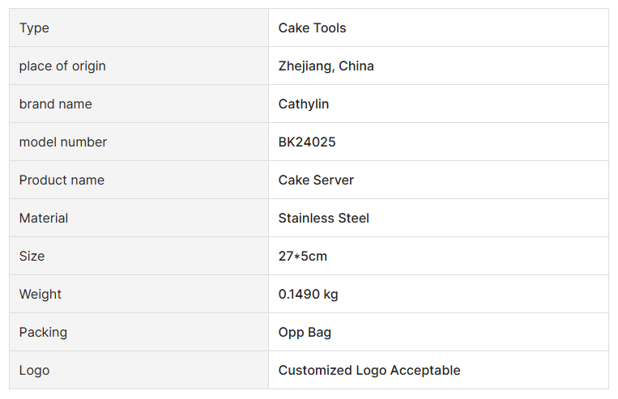The height and width of the screenshot is (399, 618).
Task: Click the 'Opp Bag' packing value
Action: (x=305, y=333)
